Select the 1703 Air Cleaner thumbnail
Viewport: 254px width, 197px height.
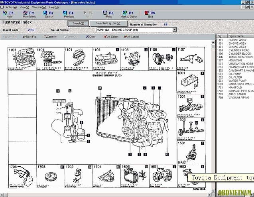51,176
